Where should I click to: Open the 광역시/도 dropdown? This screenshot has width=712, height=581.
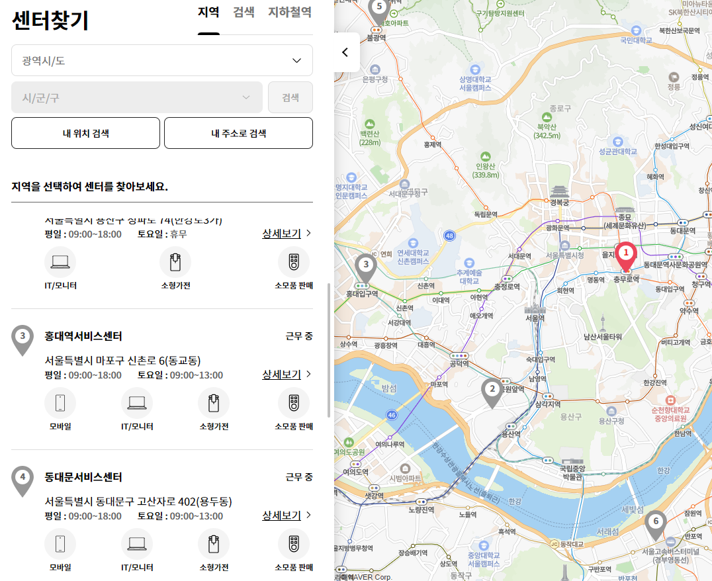(x=161, y=60)
